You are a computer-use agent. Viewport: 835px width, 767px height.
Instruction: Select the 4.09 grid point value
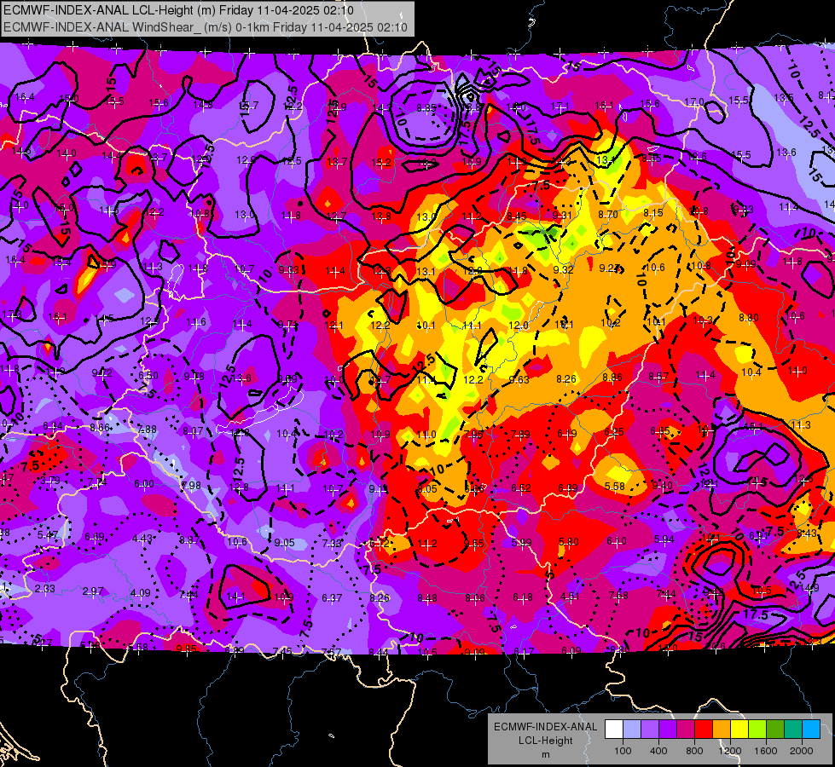coord(141,592)
